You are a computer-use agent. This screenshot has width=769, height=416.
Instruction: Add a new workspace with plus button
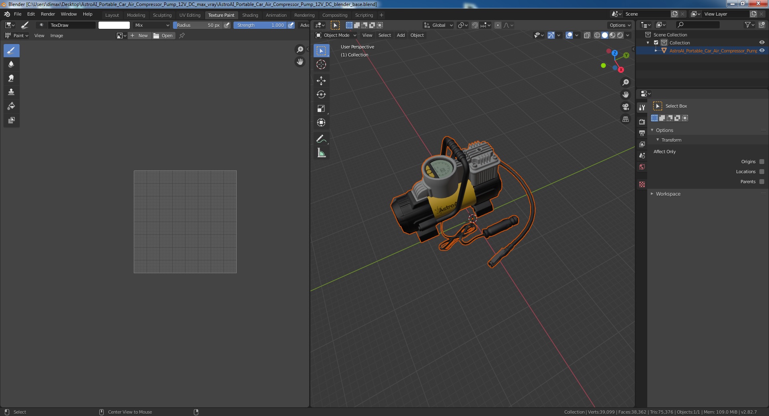[381, 15]
